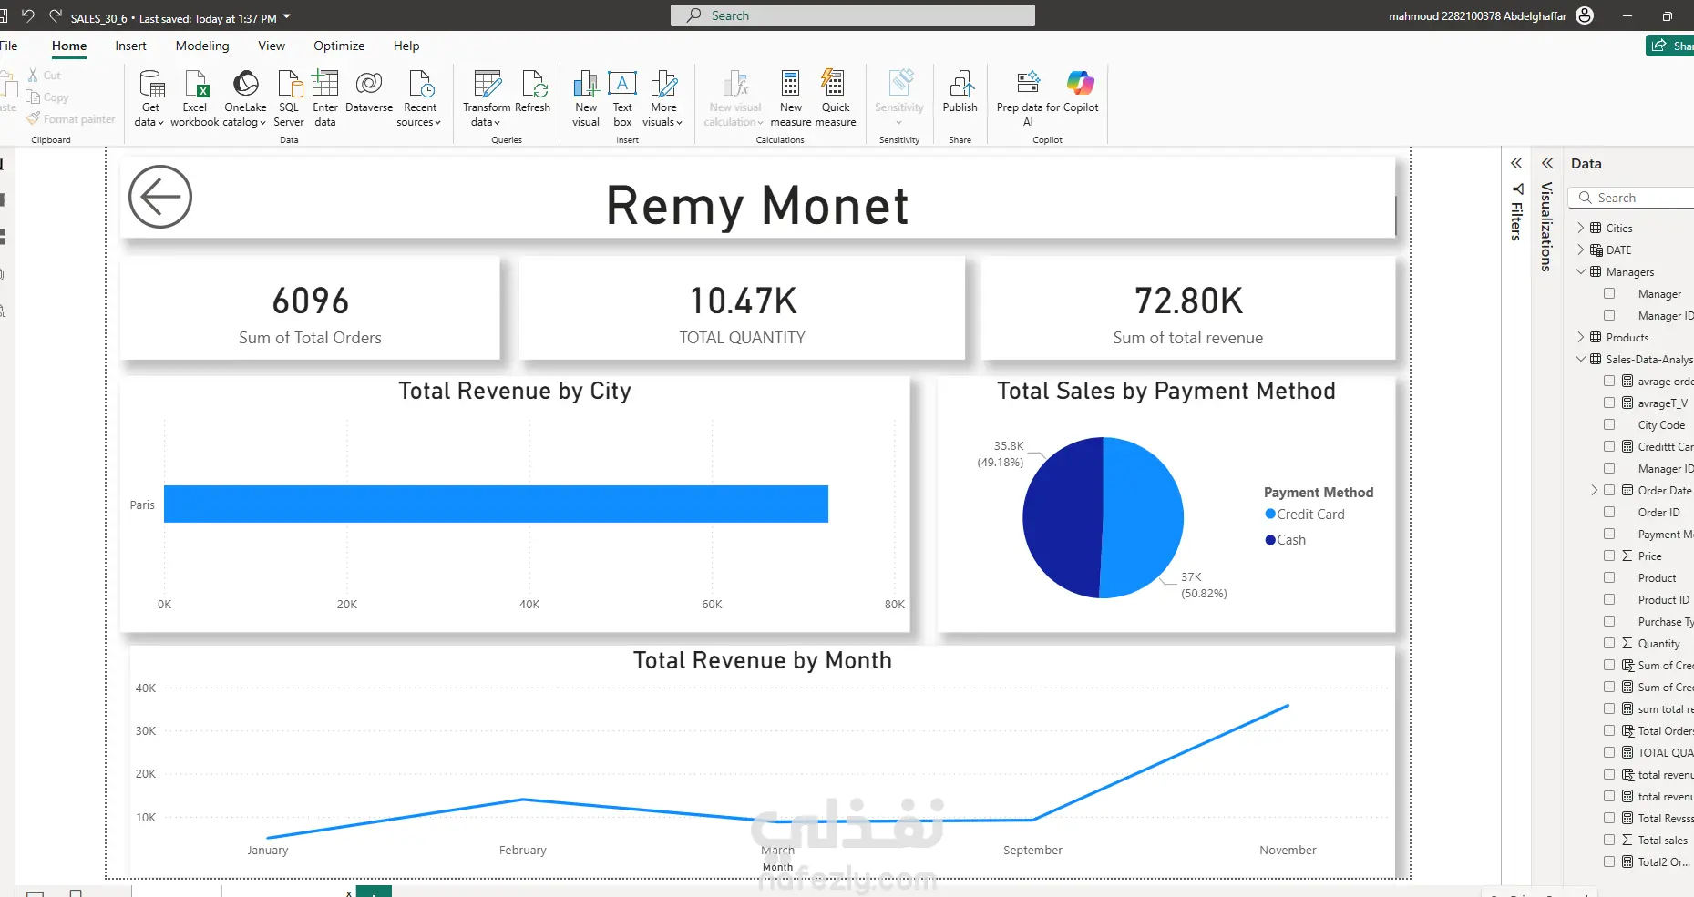Image resolution: width=1694 pixels, height=897 pixels.
Task: Expand the Cities table
Action: point(1581,228)
